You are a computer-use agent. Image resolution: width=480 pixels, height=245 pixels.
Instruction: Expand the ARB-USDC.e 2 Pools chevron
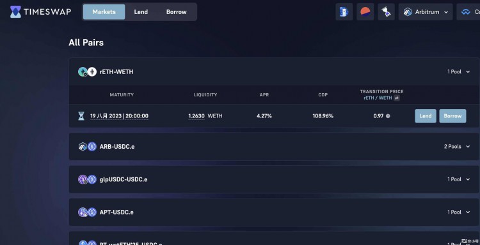click(x=468, y=147)
